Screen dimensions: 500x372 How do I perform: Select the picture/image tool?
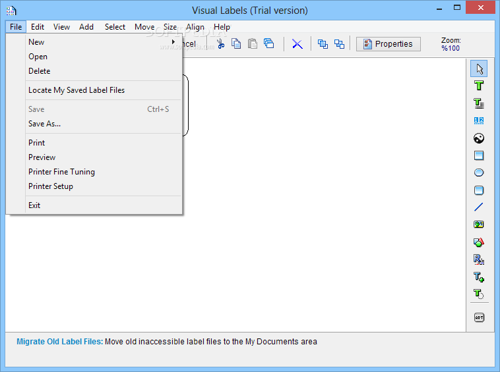coord(479,138)
